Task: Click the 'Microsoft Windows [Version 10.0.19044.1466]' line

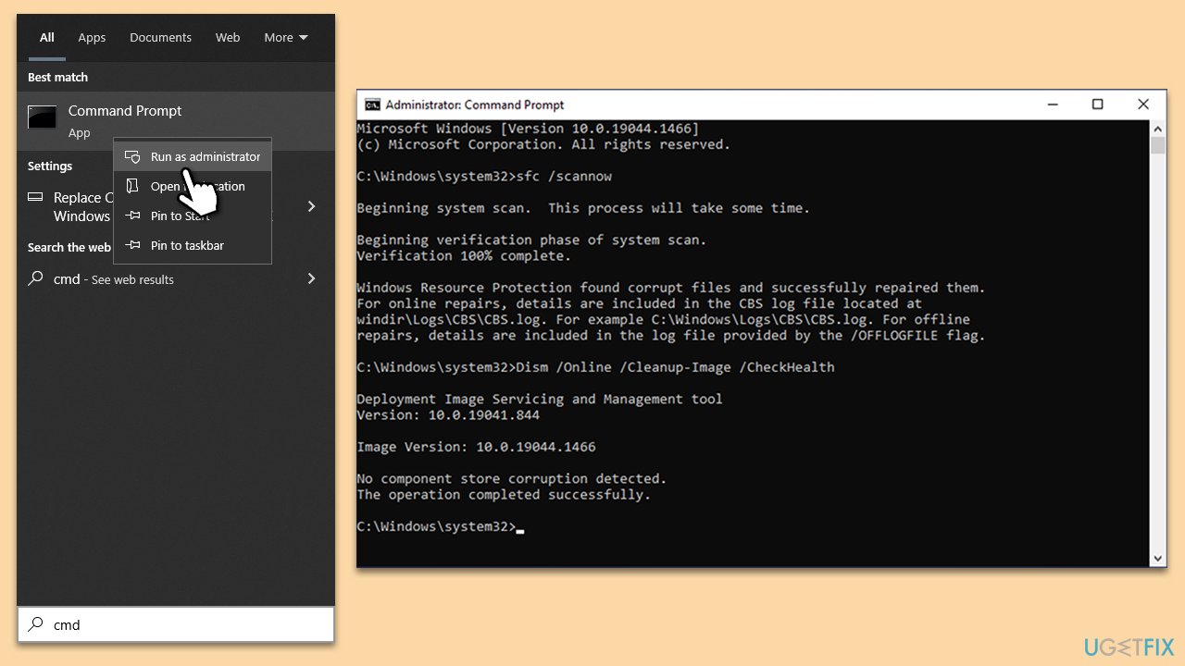Action: [x=529, y=129]
